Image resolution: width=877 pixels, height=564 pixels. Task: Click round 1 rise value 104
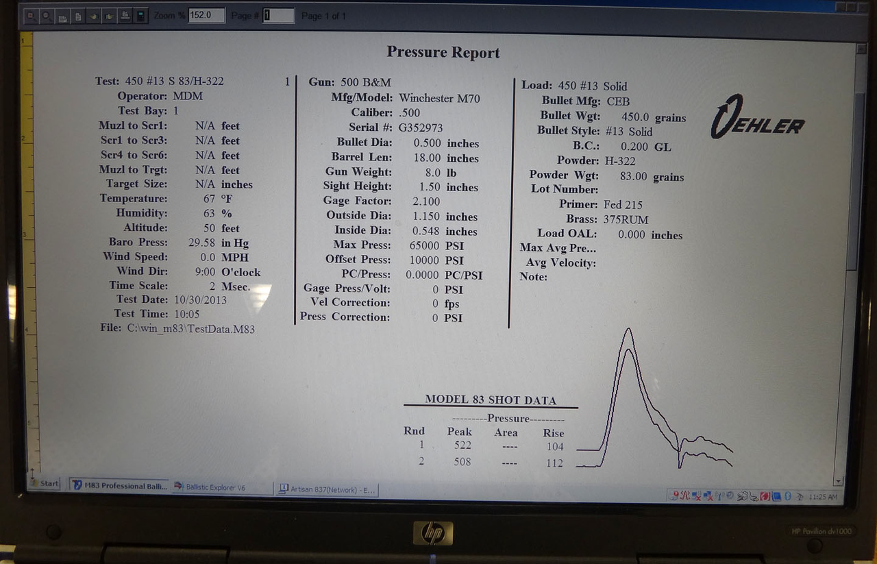(x=554, y=447)
